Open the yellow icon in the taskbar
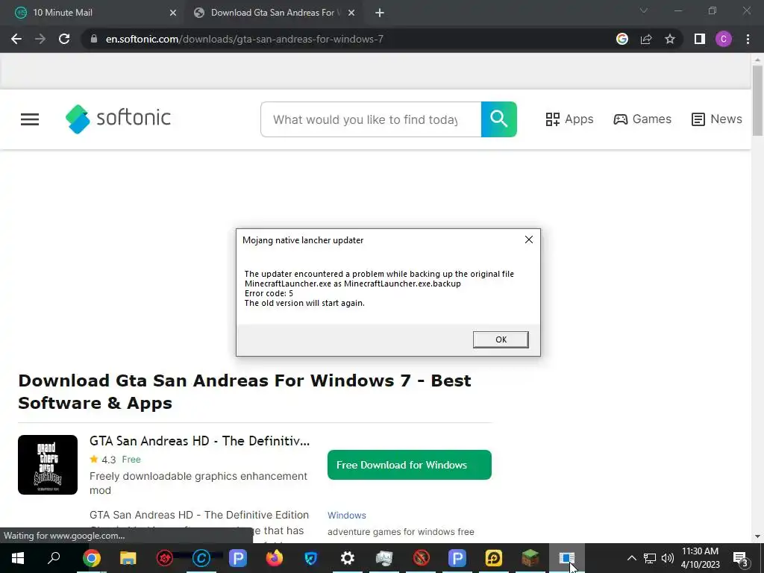Screen dimensions: 764x573 tap(494, 558)
